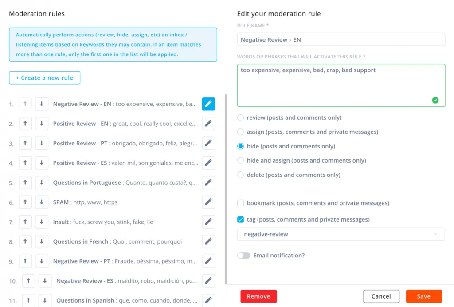The width and height of the screenshot is (454, 307).
Task: Uncheck the tag checkbox
Action: coord(241,219)
